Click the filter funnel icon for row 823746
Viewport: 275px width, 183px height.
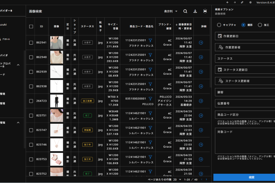coord(150,142)
